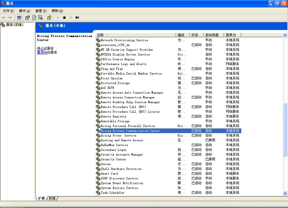288x208 pixels.
Task: Sort the list by the 状态 column header
Action: 195,35
